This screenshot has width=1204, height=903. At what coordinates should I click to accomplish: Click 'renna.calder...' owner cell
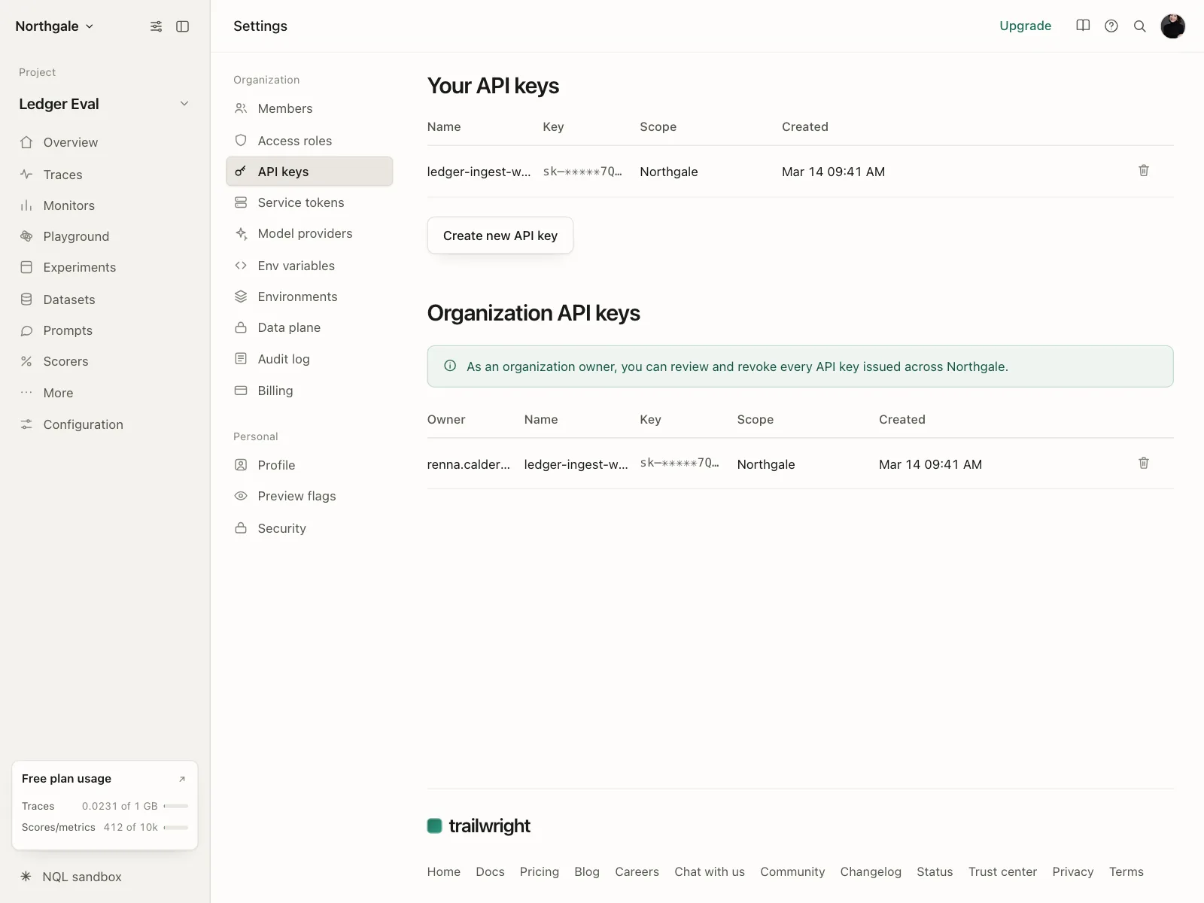pyautogui.click(x=469, y=464)
